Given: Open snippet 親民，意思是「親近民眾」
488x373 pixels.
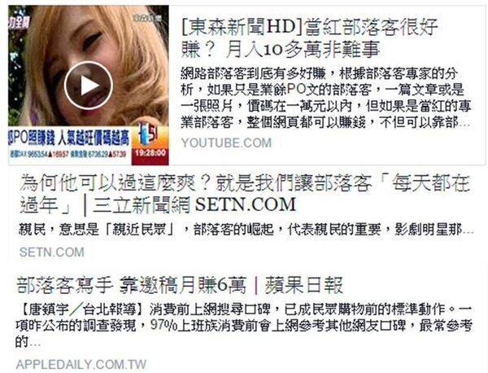Looking at the screenshot, I should click(x=246, y=230).
